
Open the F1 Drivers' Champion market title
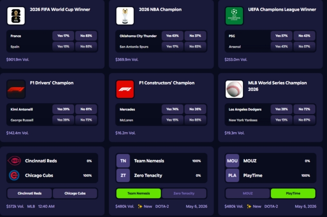click(x=52, y=83)
